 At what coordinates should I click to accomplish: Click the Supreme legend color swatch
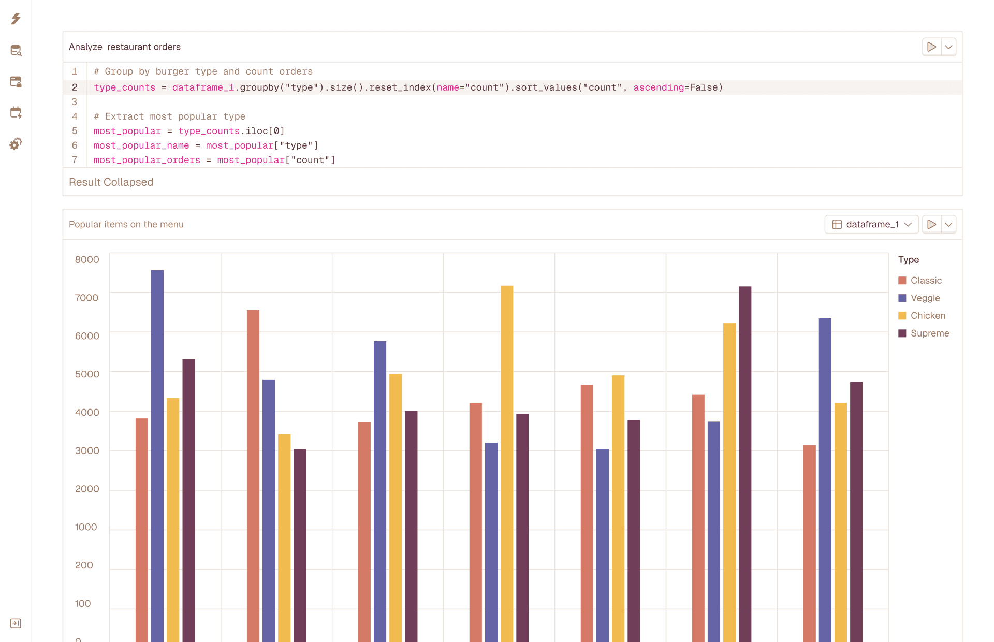point(902,333)
